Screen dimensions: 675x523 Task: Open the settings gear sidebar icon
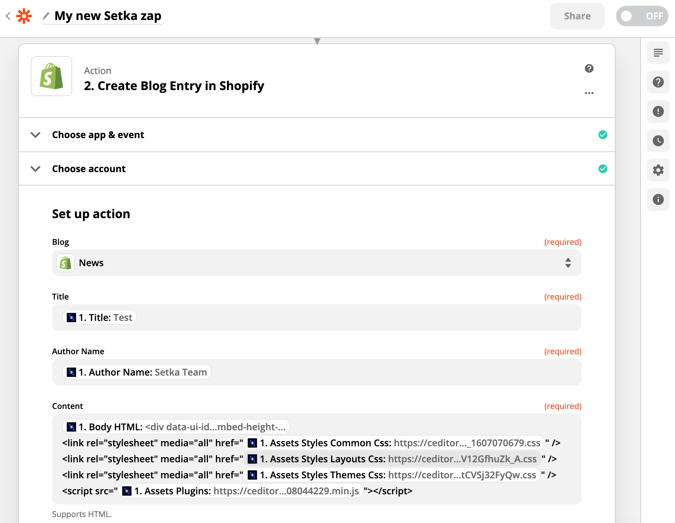pos(658,170)
